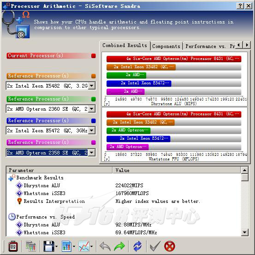This screenshot has width=255, height=255.
Task: Click the Parameter column header
Action: coord(59,170)
